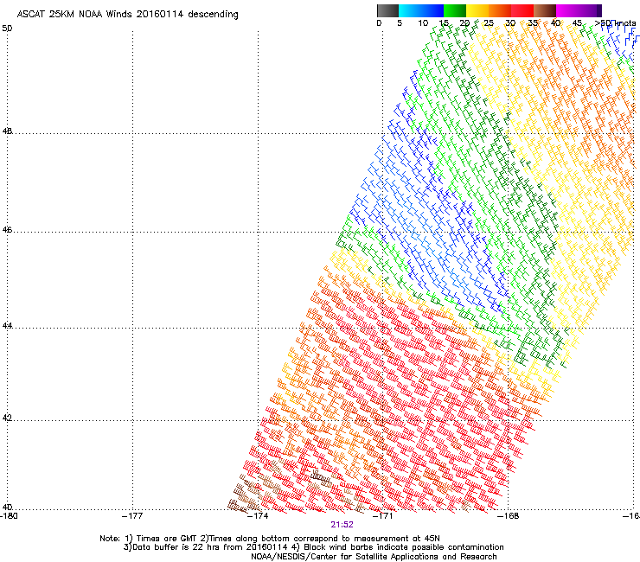Click the legend tick label 45
The image size is (640, 562).
coord(577,23)
